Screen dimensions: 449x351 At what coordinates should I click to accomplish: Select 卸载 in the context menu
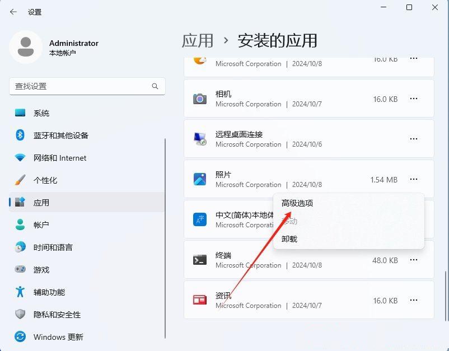click(x=348, y=239)
